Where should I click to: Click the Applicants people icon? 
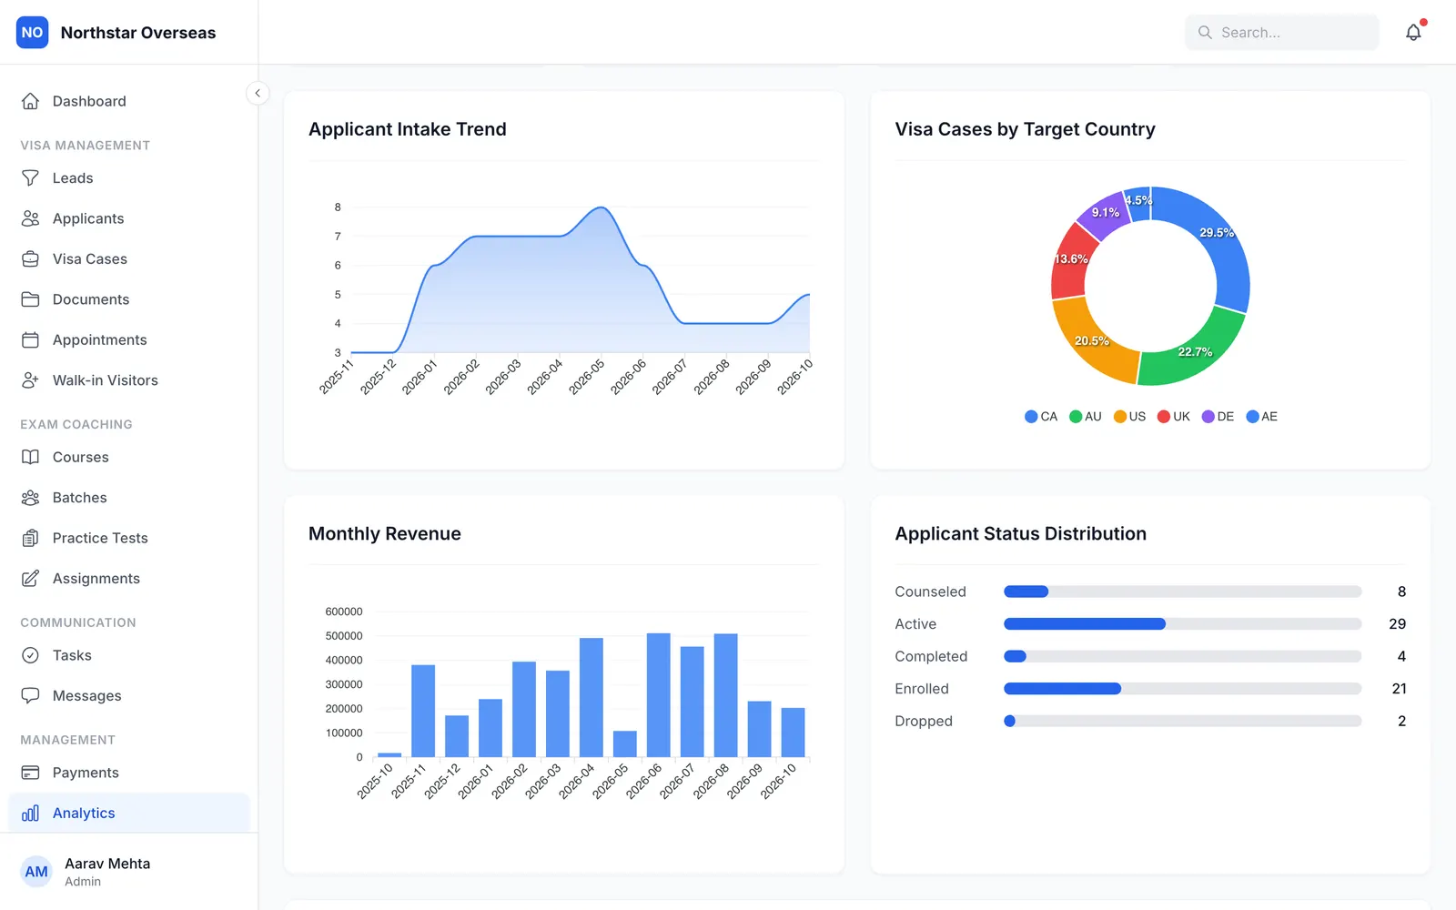tap(30, 218)
